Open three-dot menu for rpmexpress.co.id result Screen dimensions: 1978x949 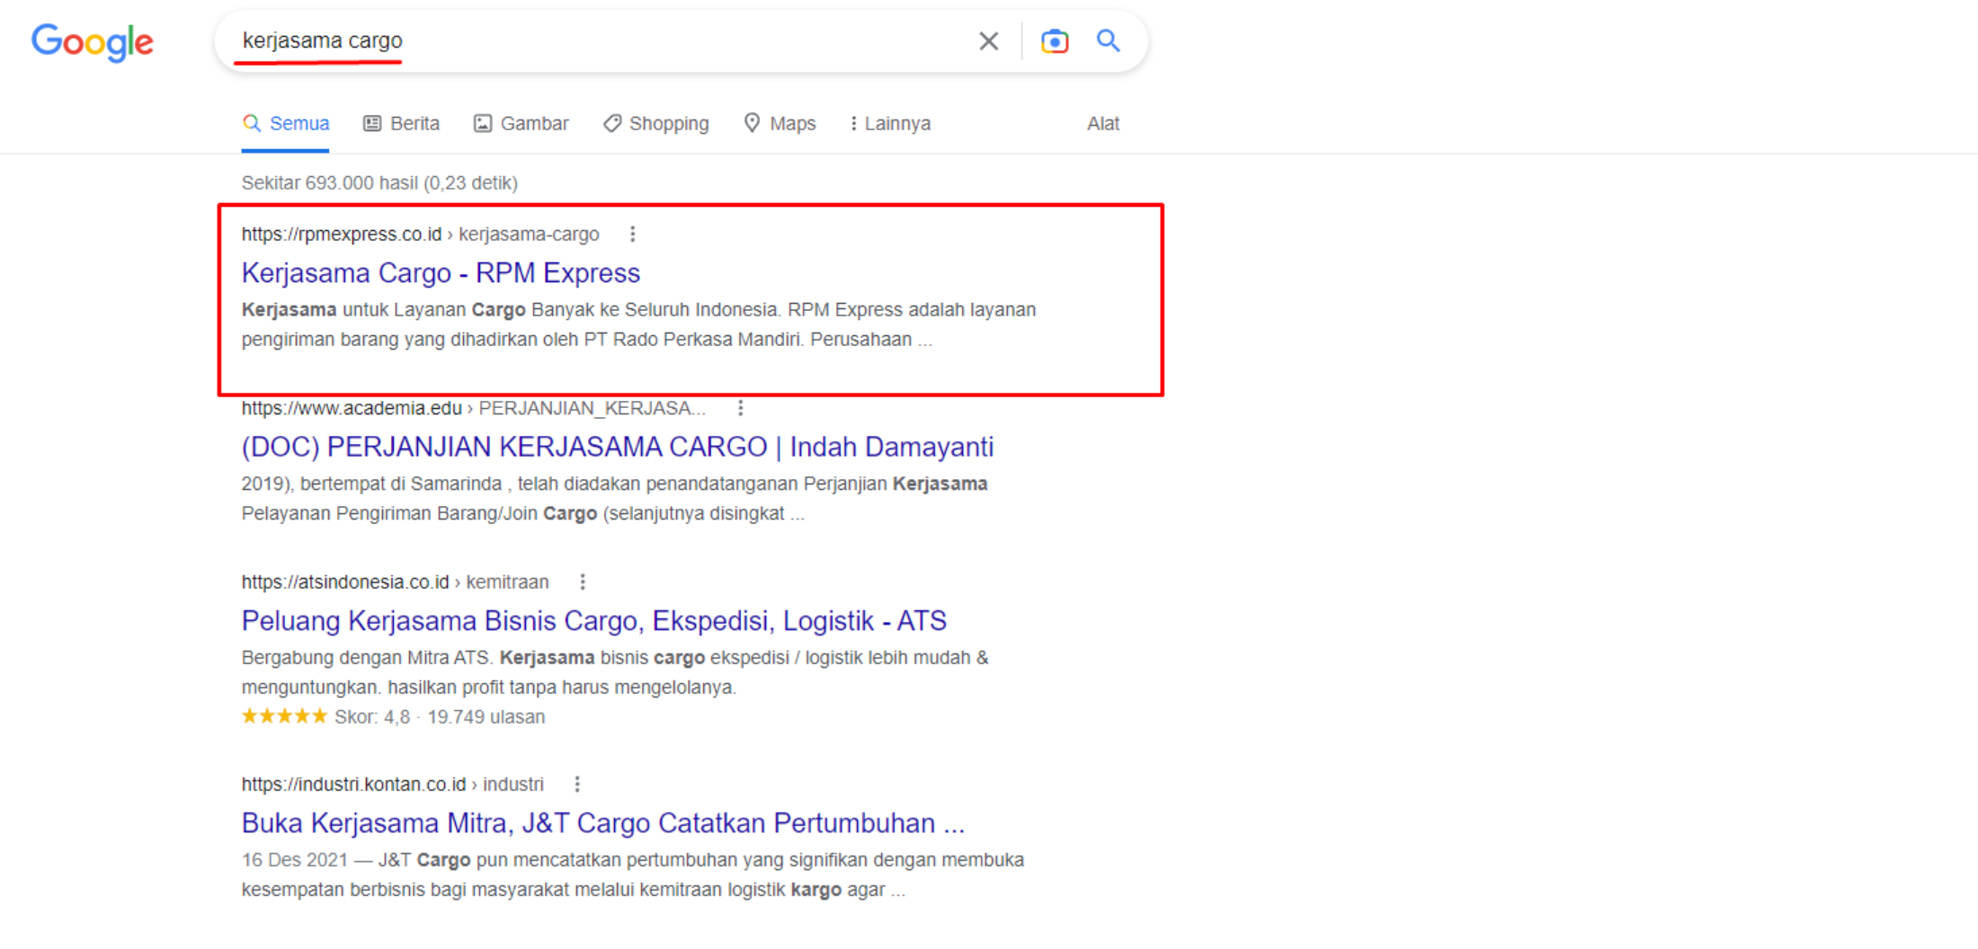[633, 235]
